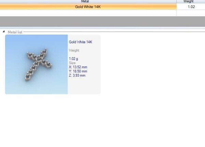Click the X: 13.52 mm dimension
This screenshot has width=205, height=147.
click(x=78, y=67)
